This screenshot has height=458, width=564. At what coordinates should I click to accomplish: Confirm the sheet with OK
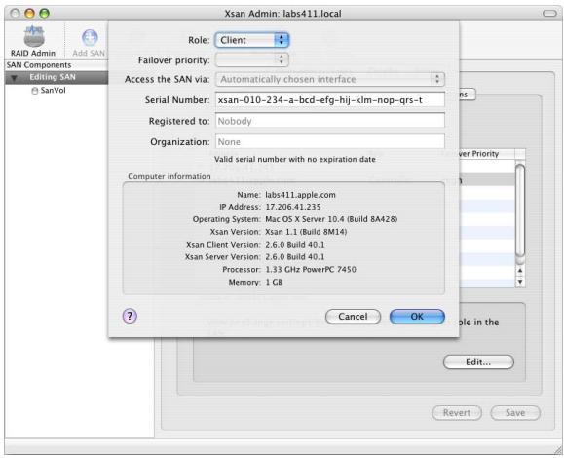[417, 317]
